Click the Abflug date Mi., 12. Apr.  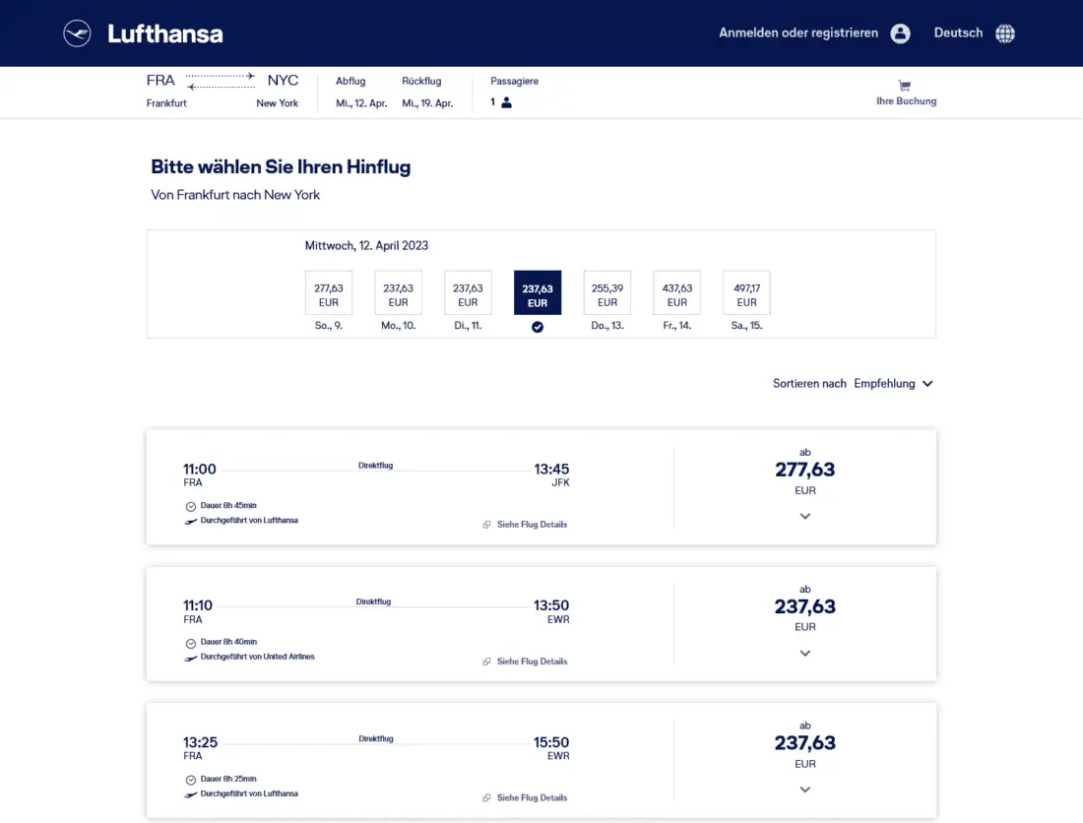click(x=361, y=102)
